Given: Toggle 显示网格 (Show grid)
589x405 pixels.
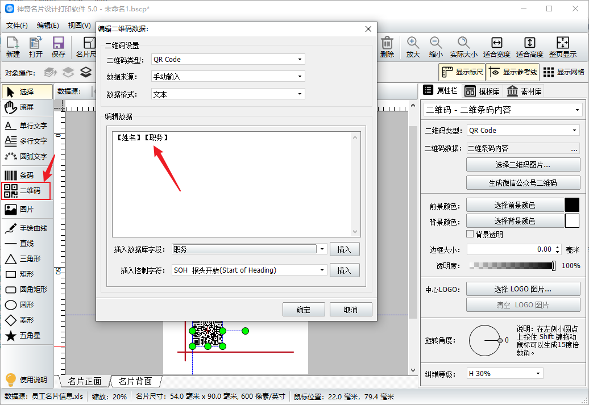Looking at the screenshot, I should click(x=564, y=72).
